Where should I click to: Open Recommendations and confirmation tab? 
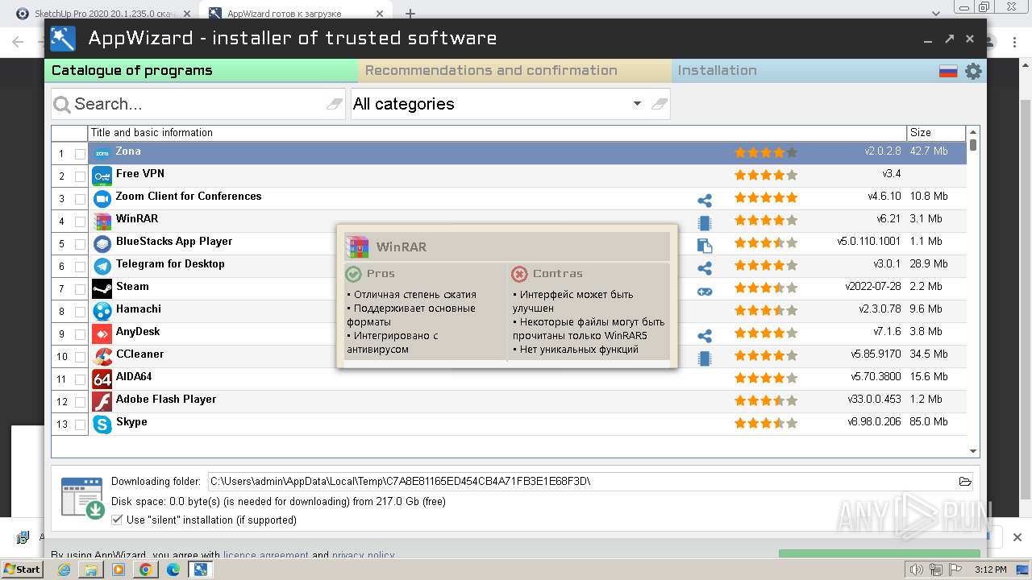click(x=514, y=70)
